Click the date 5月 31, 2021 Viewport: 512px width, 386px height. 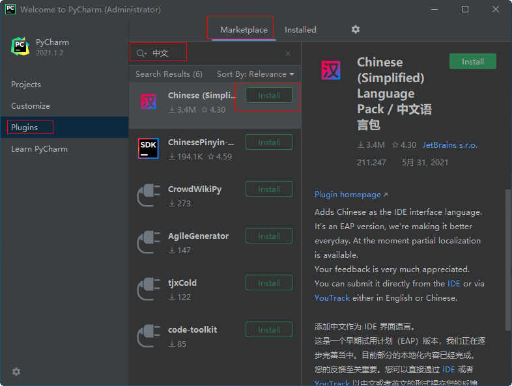click(425, 163)
